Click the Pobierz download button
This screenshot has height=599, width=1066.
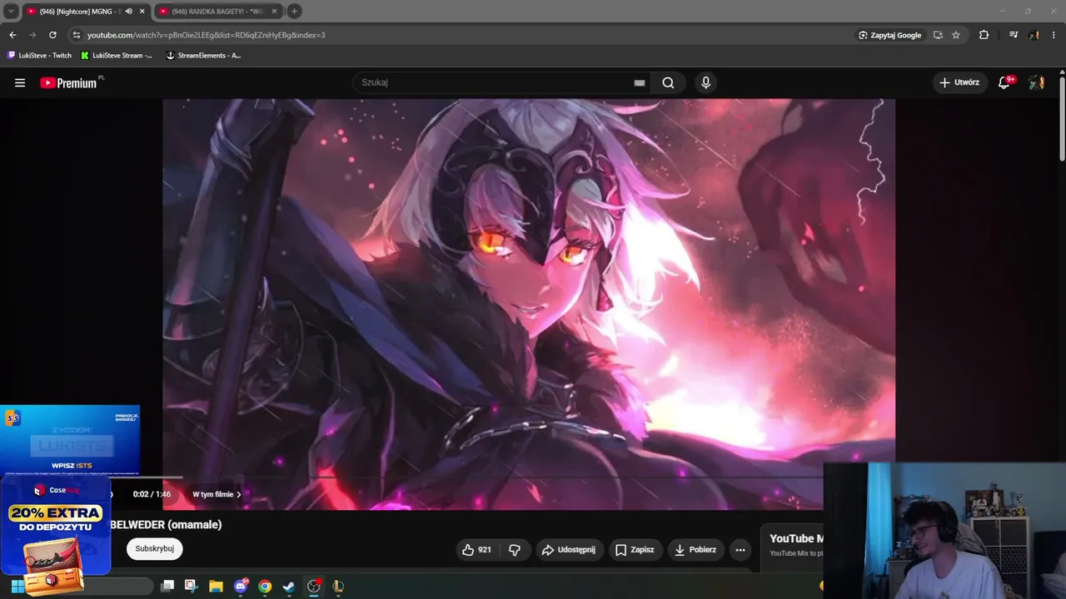click(x=695, y=550)
